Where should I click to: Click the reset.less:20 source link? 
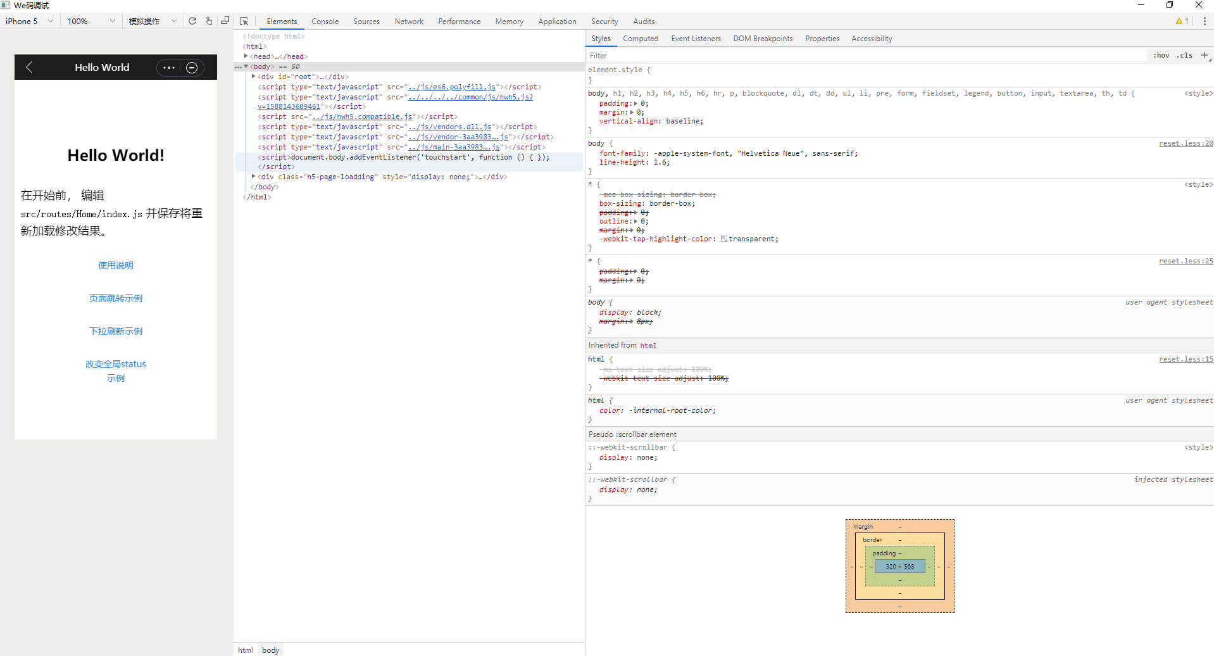(1185, 143)
